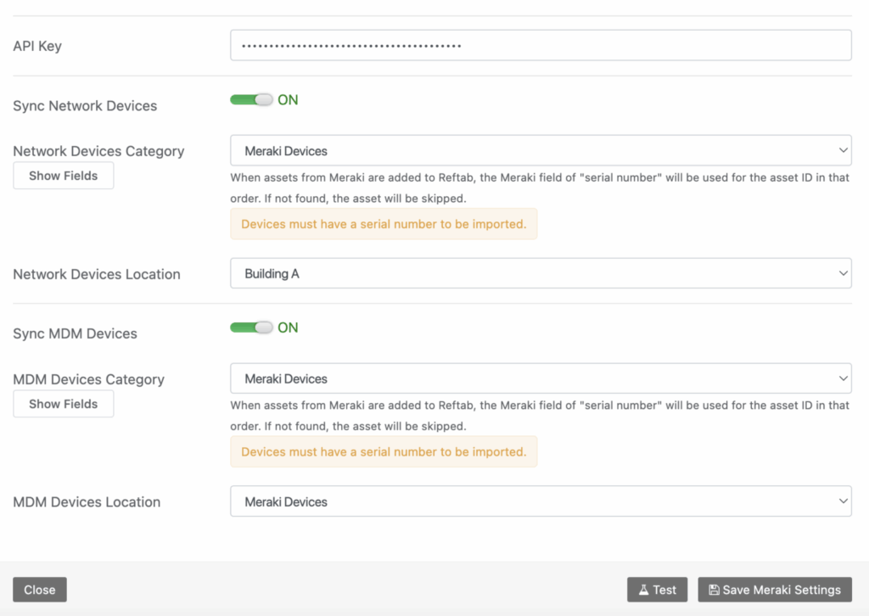Disable the Sync Network Devices switch
Image resolution: width=869 pixels, height=616 pixels.
click(251, 100)
